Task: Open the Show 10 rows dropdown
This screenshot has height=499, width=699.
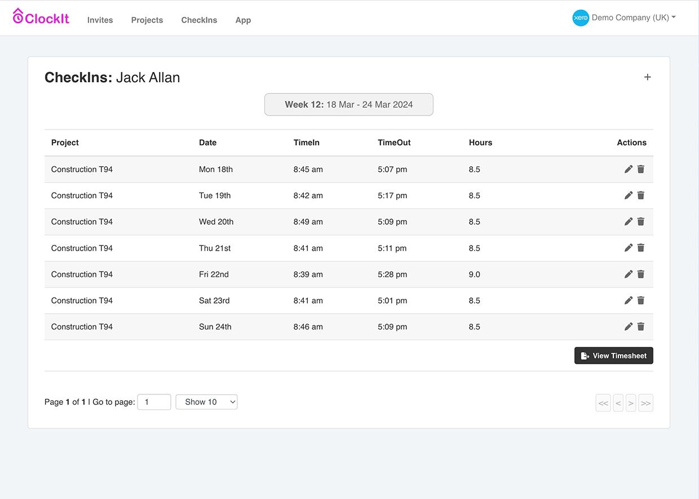Action: tap(207, 402)
